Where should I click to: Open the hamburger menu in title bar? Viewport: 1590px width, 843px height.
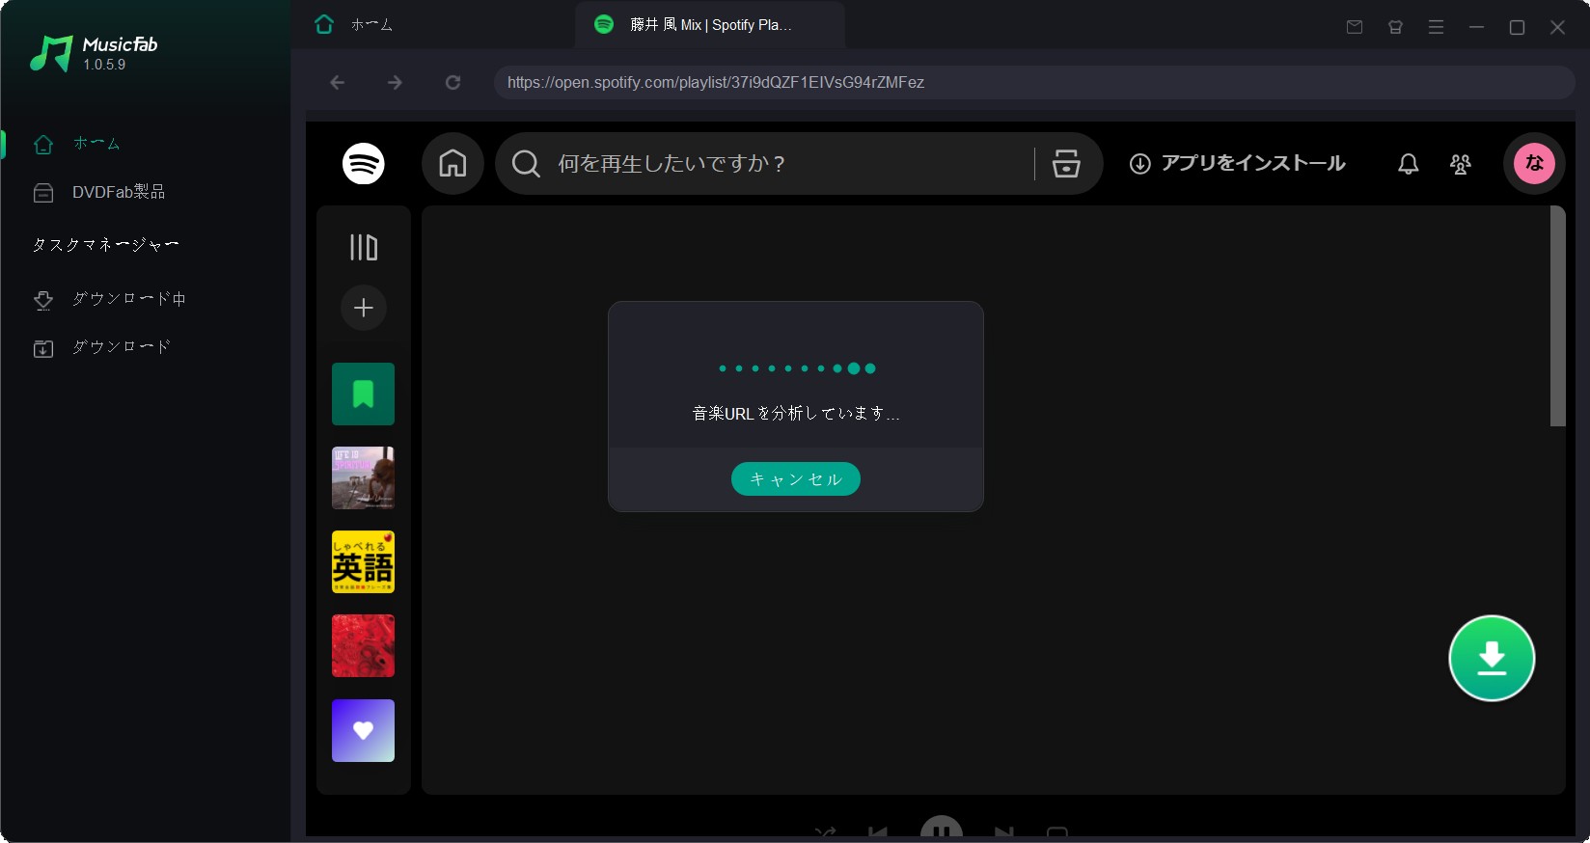point(1436,27)
